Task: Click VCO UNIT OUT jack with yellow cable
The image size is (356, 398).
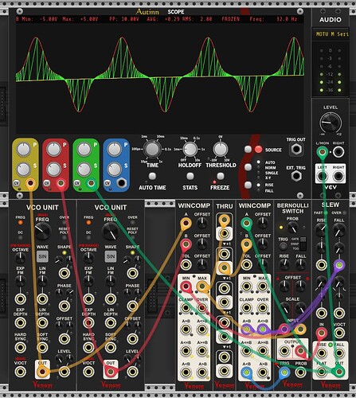Action: [42, 372]
